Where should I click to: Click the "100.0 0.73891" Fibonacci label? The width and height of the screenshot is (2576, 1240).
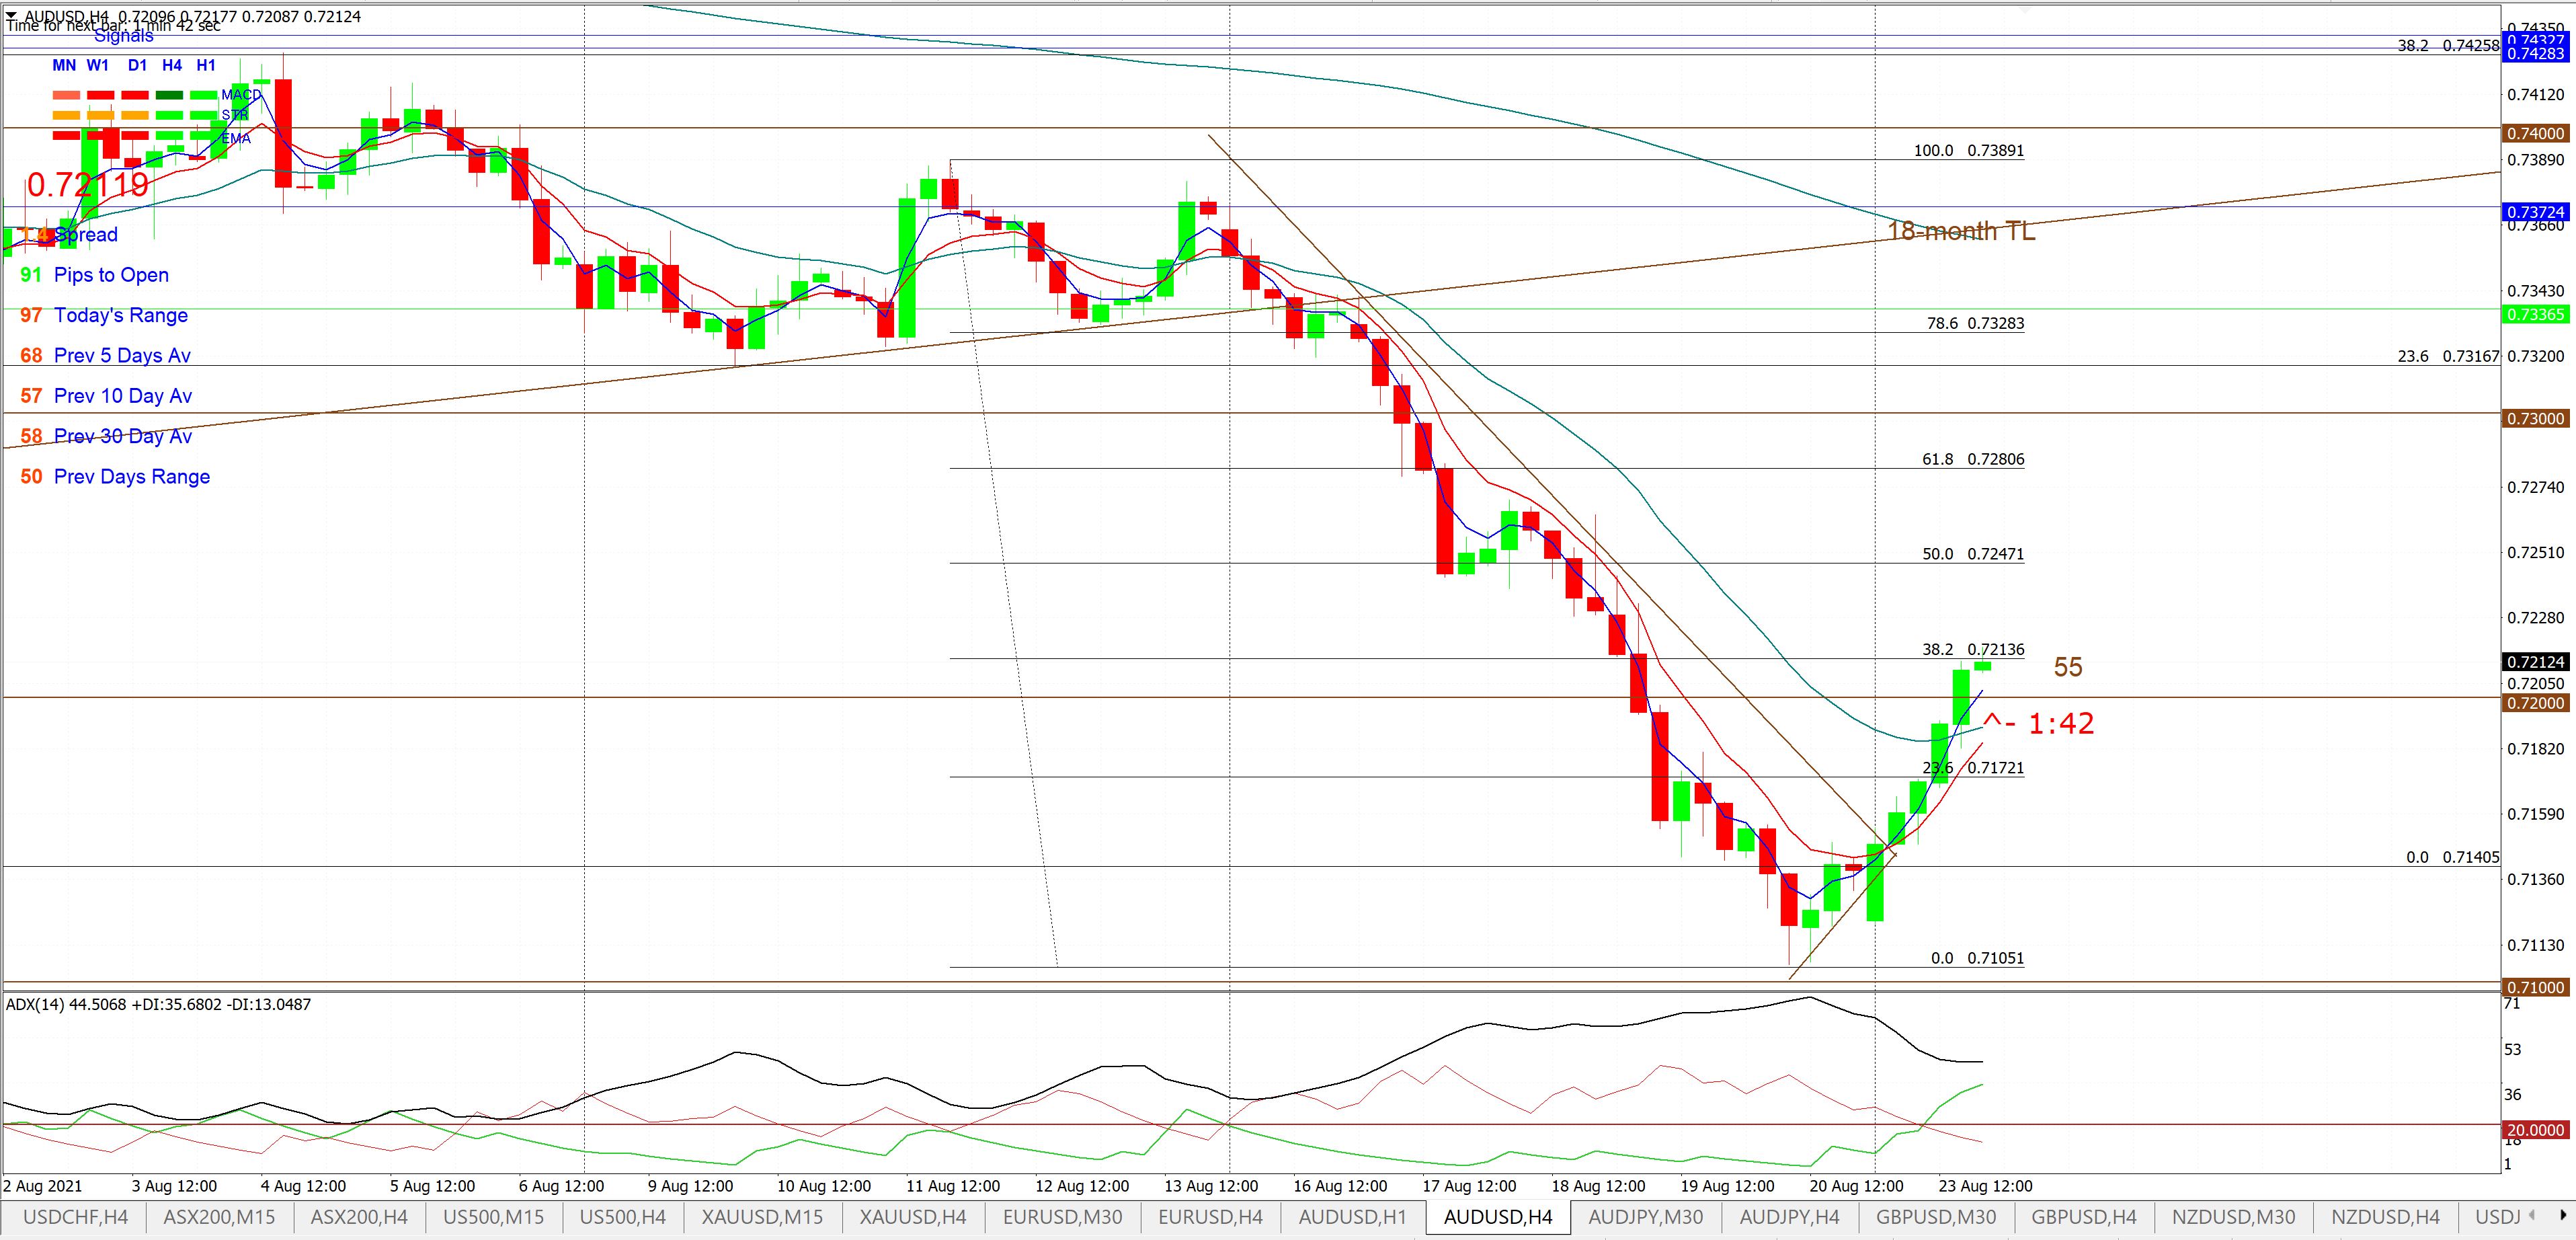1968,151
